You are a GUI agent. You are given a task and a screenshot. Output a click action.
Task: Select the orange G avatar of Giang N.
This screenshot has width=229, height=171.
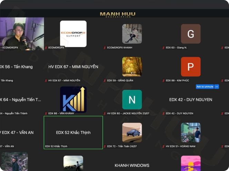tap(190, 34)
